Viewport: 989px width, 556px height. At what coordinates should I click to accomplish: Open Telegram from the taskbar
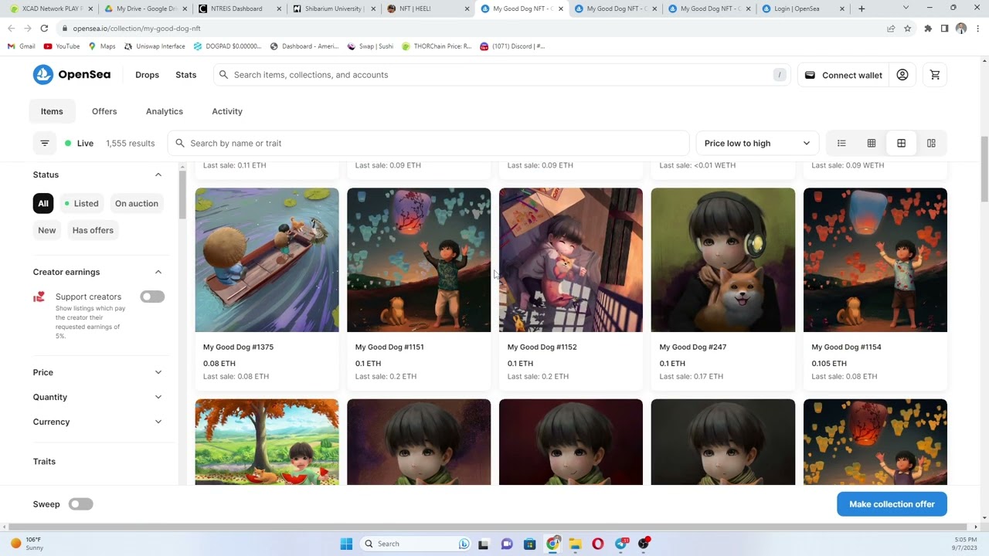tap(620, 544)
